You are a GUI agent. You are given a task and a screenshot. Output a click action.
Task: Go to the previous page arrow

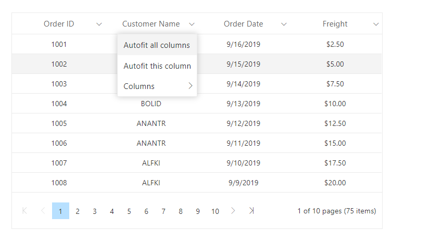coord(43,211)
